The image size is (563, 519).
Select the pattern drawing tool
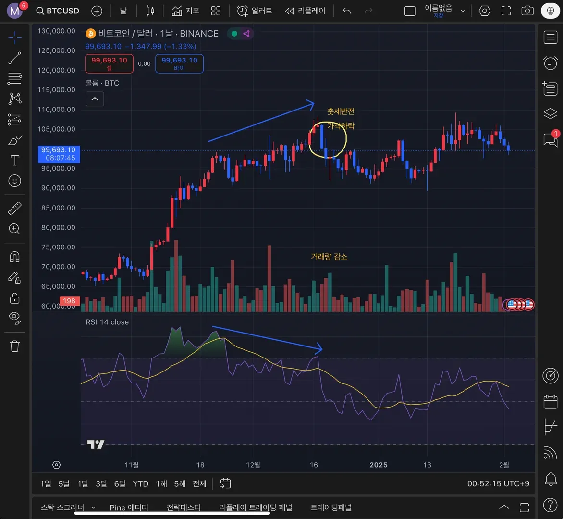(15, 99)
